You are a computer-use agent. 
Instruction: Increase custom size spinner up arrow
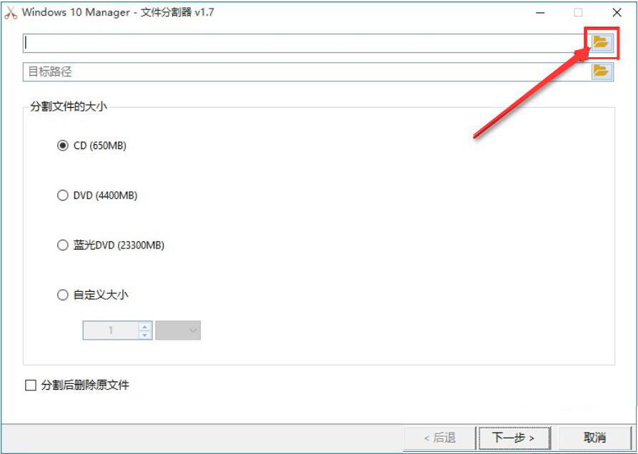click(x=145, y=326)
